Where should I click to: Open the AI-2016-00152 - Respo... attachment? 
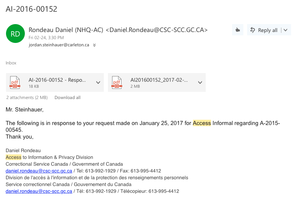tap(57, 80)
